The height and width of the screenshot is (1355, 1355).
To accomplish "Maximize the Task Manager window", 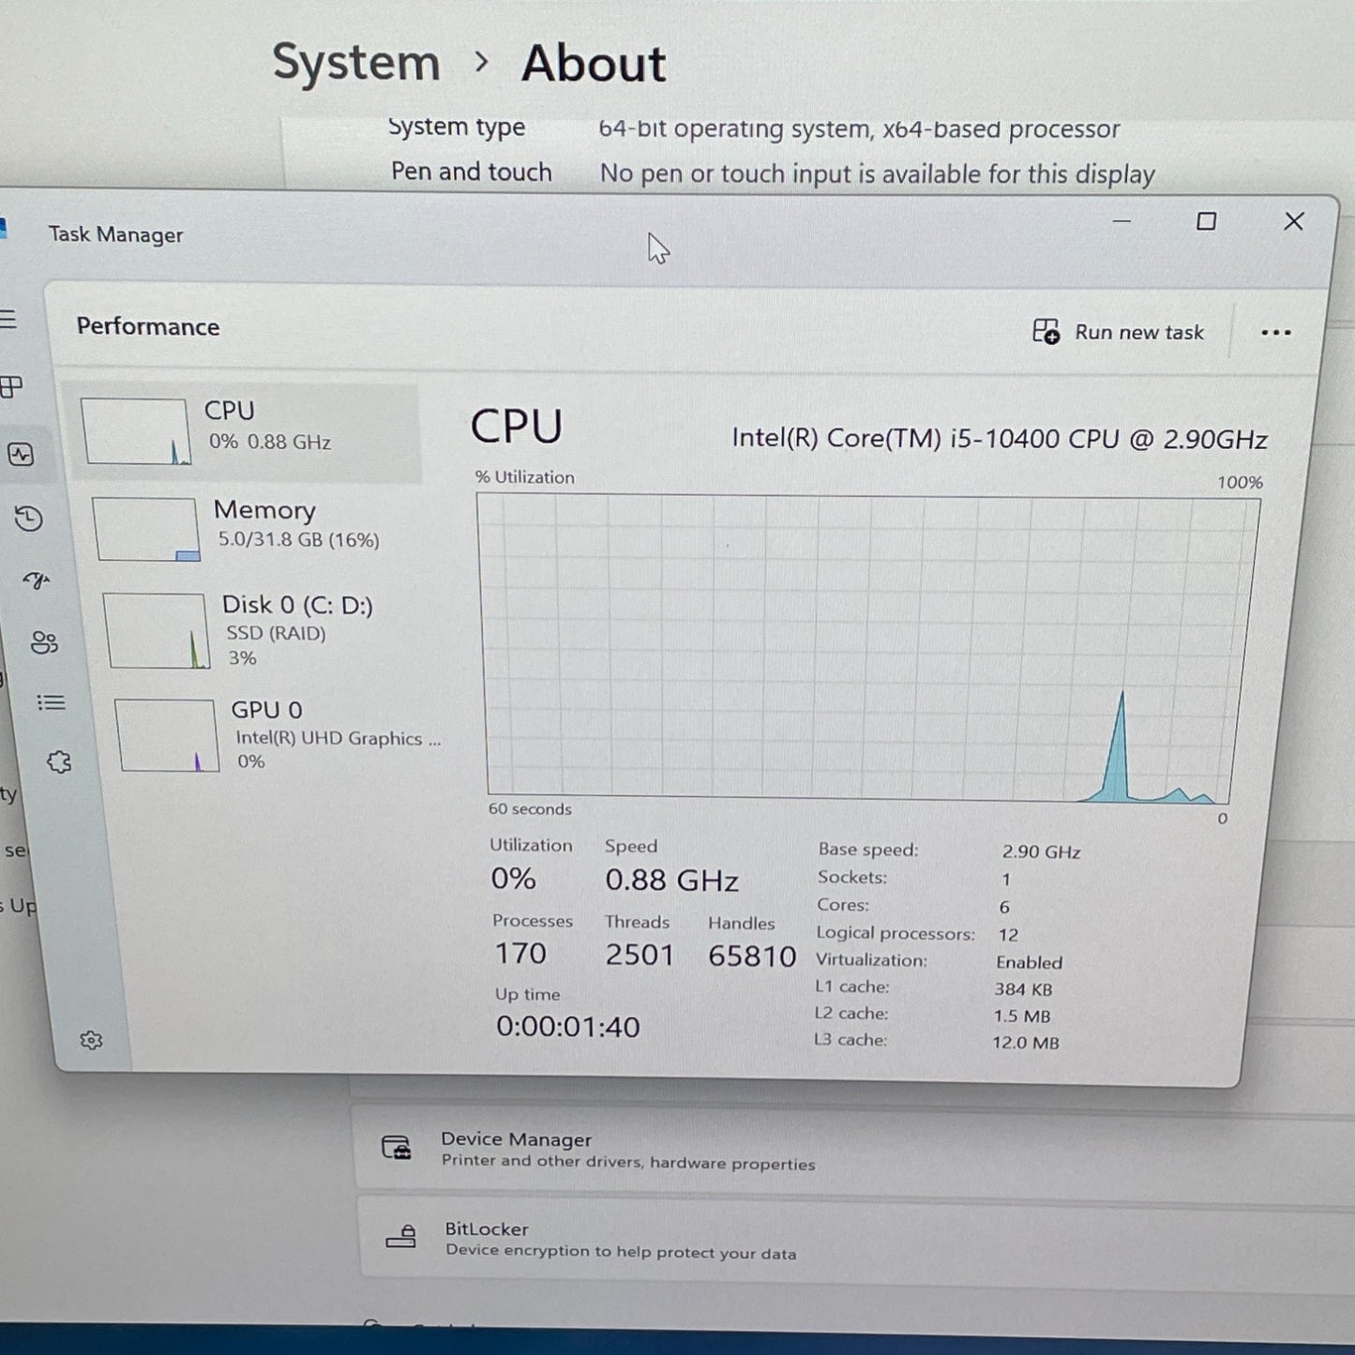I will [1206, 221].
